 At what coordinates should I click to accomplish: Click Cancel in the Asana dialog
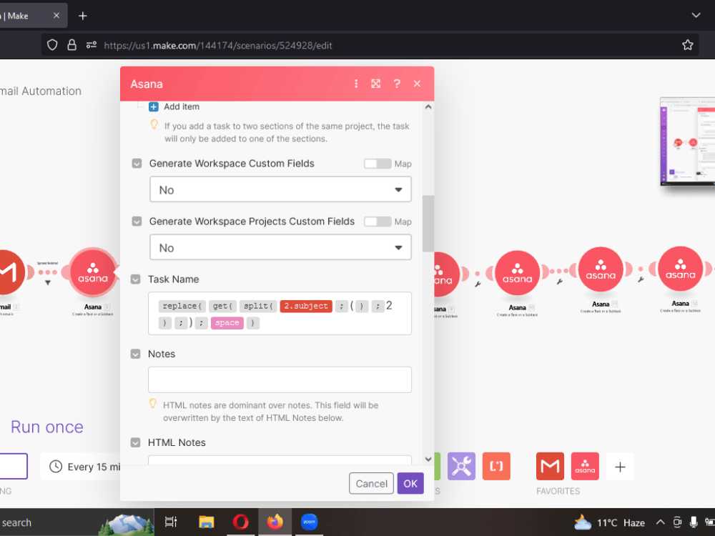point(371,484)
